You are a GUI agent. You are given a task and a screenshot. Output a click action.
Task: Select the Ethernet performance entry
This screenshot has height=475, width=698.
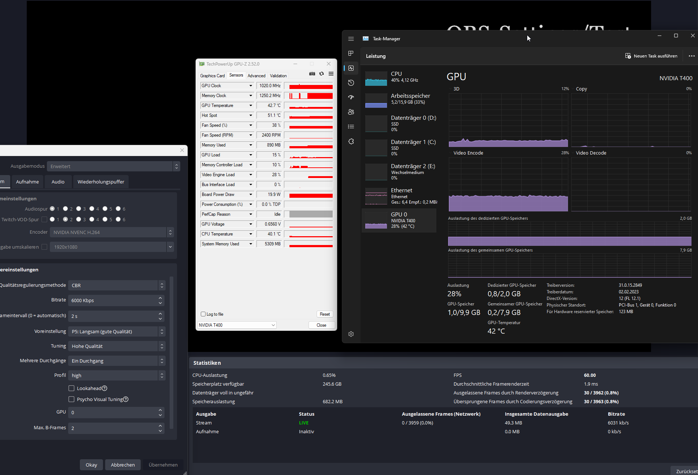[399, 196]
